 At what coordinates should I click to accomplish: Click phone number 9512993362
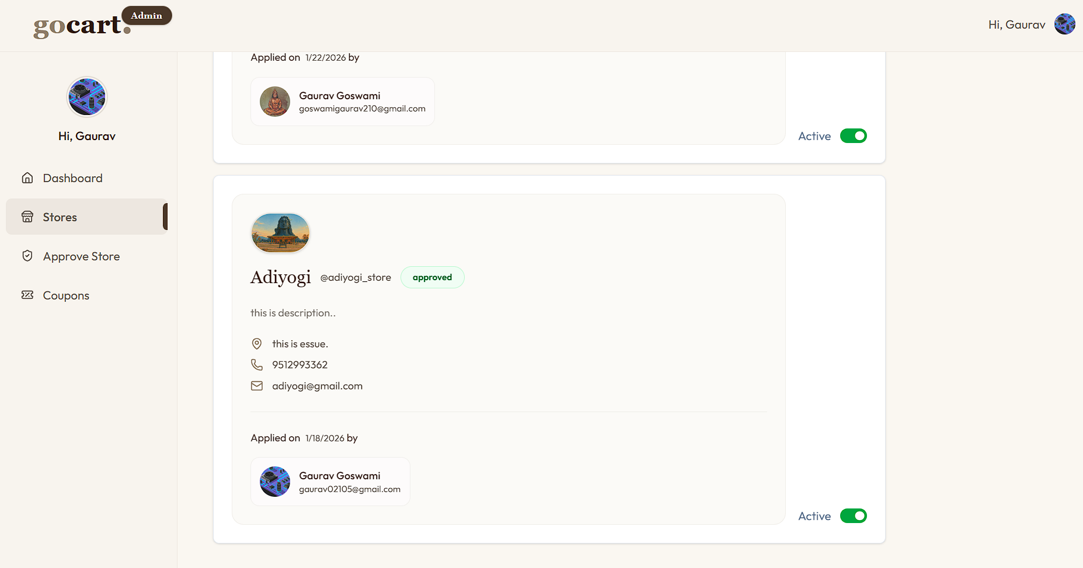click(300, 365)
